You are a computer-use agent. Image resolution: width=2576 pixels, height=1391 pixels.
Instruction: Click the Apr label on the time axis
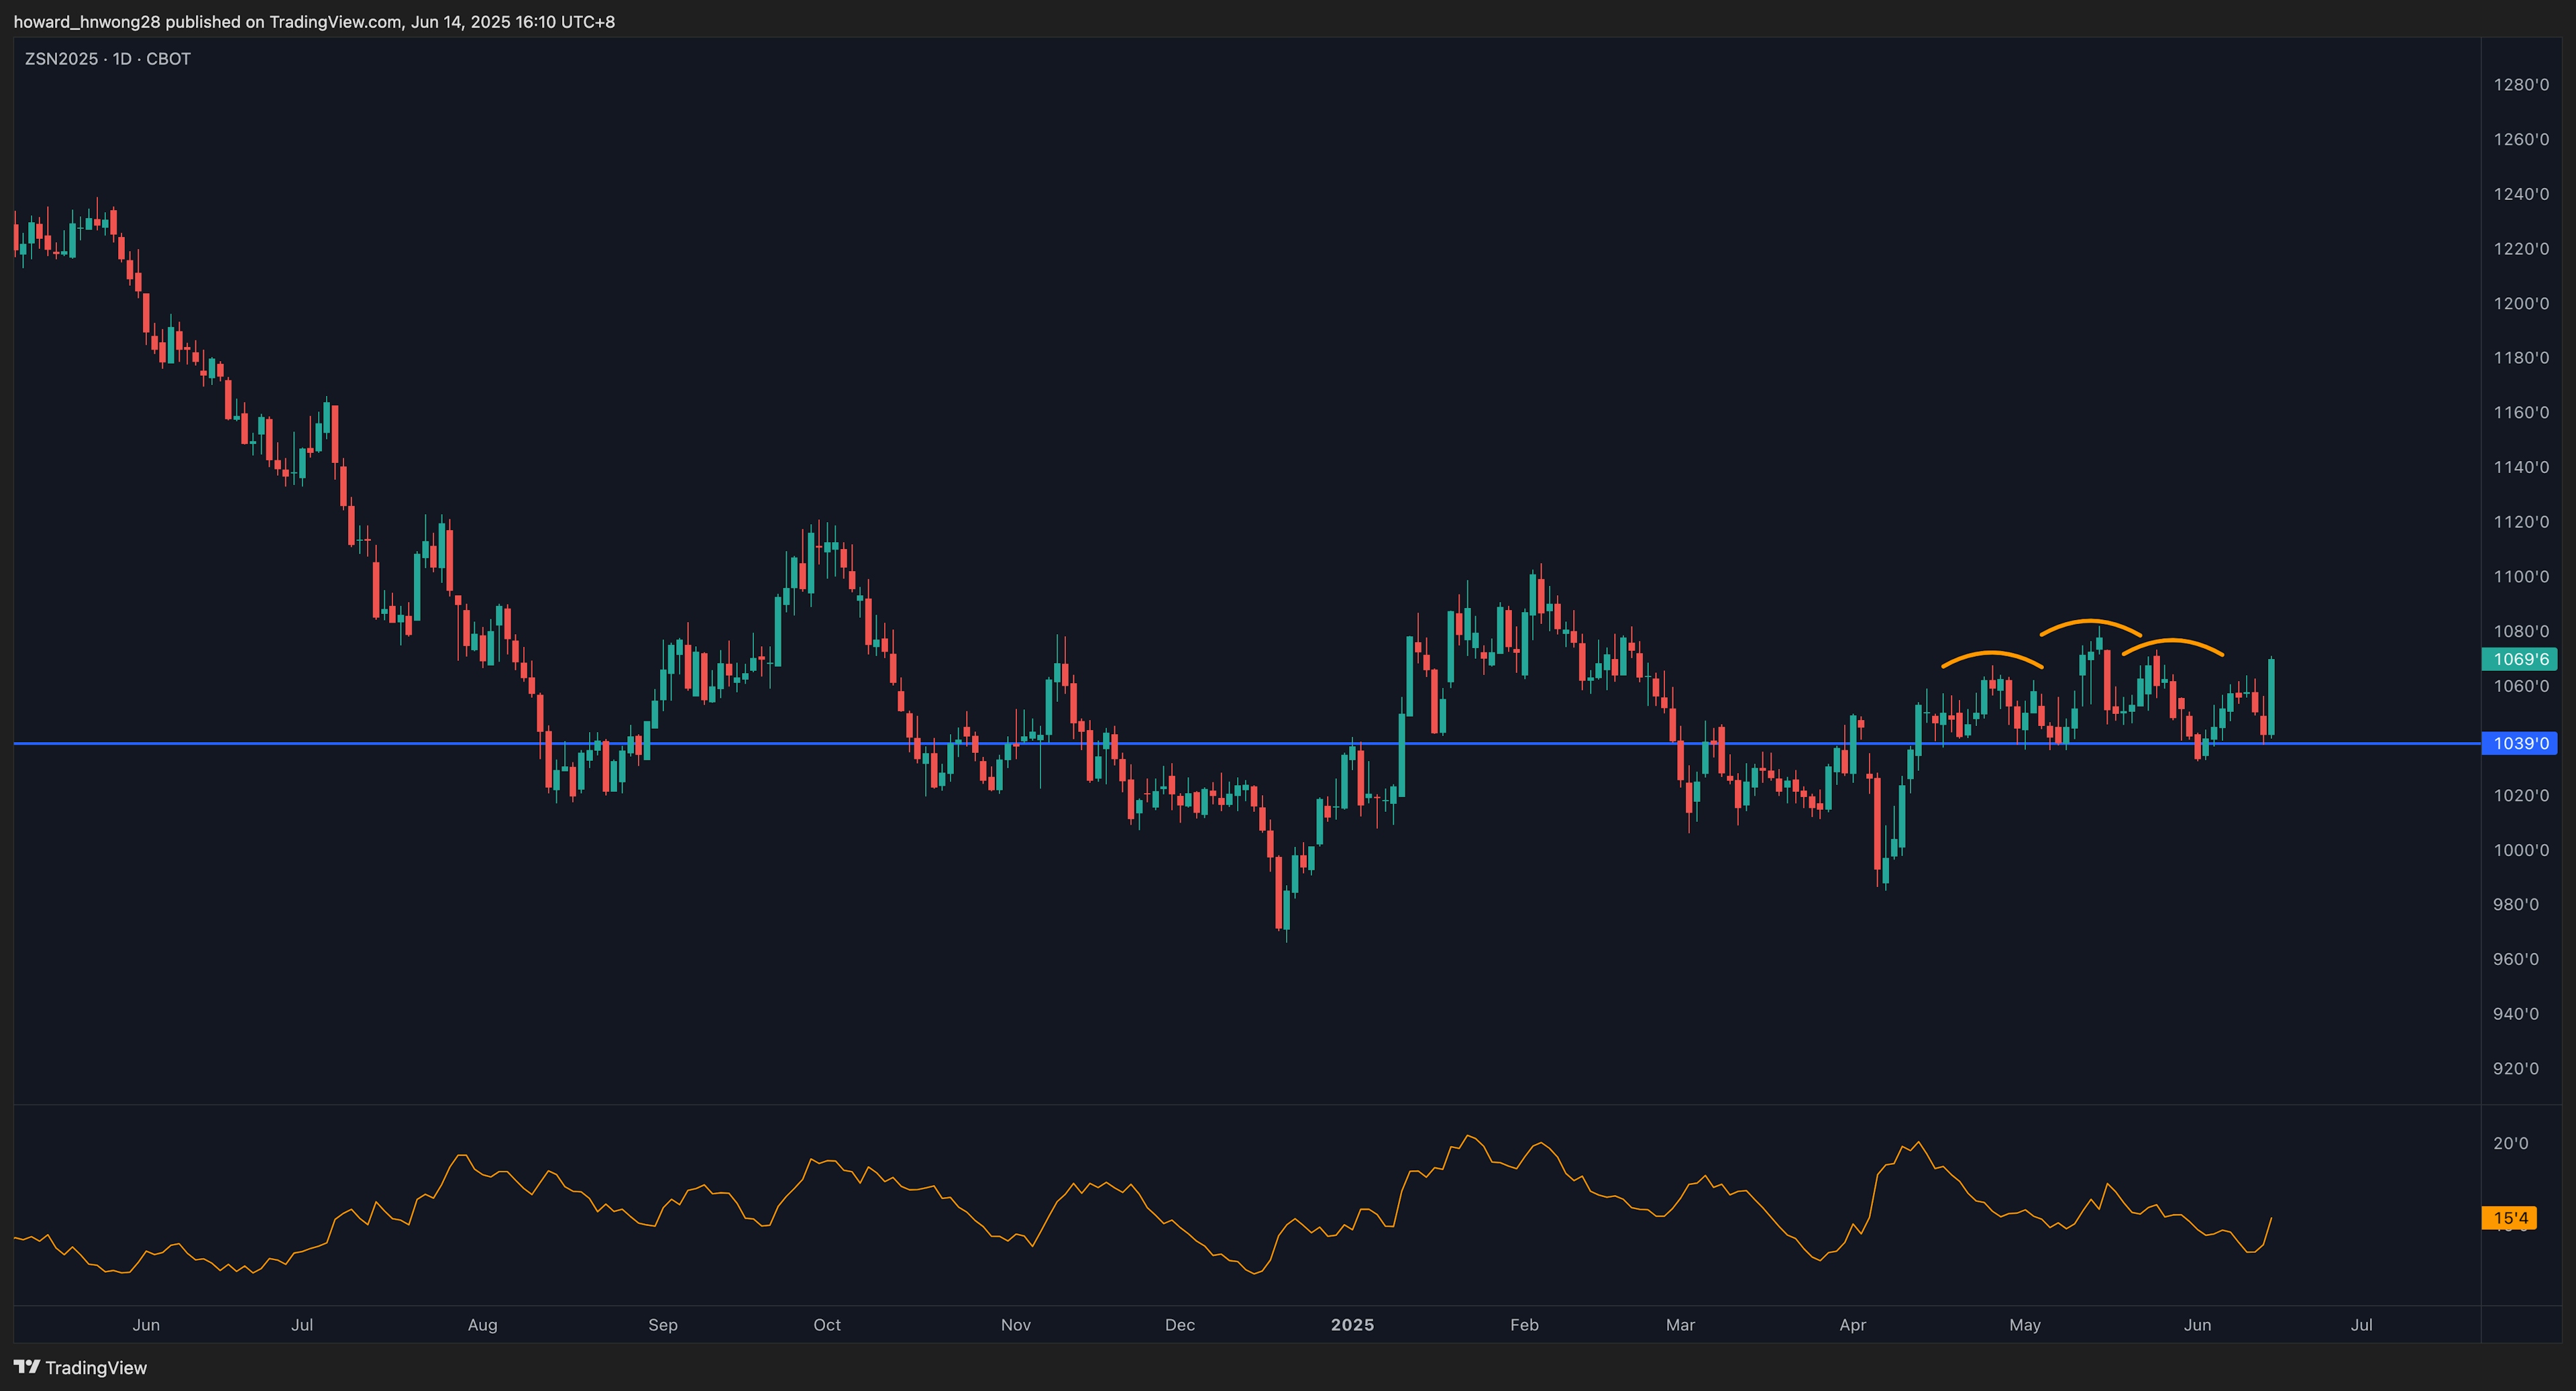[x=1852, y=1325]
